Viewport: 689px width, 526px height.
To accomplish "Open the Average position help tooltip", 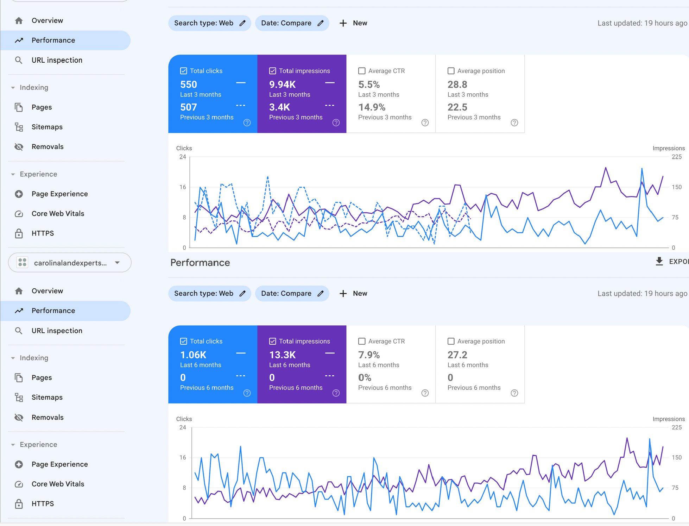I will click(x=514, y=123).
